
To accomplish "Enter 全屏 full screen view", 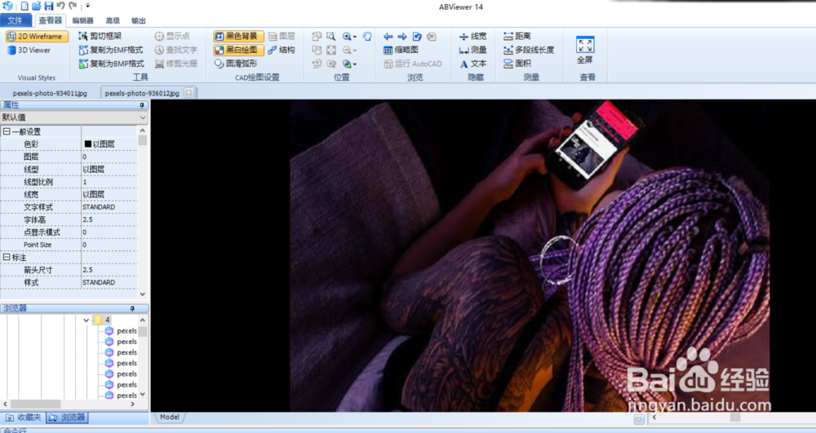I will [585, 49].
